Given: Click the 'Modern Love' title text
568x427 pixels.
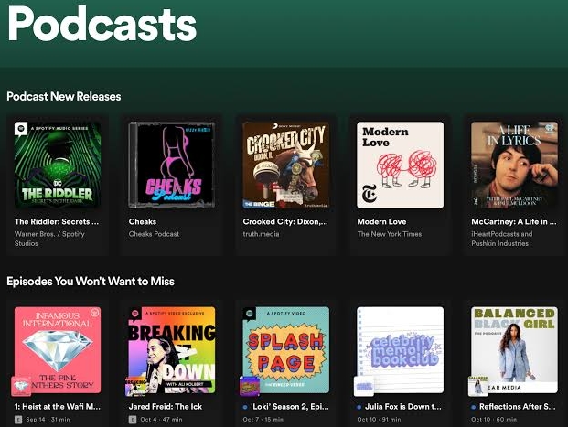Looking at the screenshot, I should [x=381, y=221].
